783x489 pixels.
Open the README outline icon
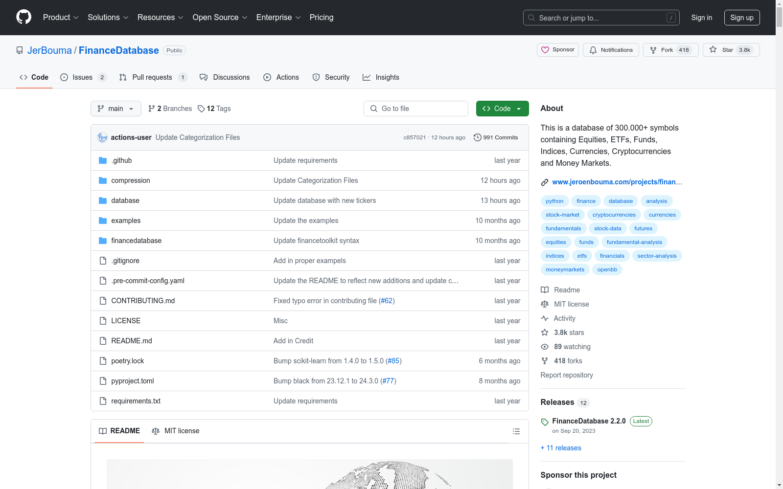pyautogui.click(x=516, y=431)
